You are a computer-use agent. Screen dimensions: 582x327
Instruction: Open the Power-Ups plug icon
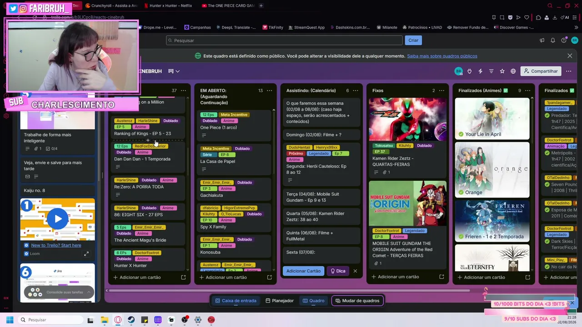(x=469, y=71)
